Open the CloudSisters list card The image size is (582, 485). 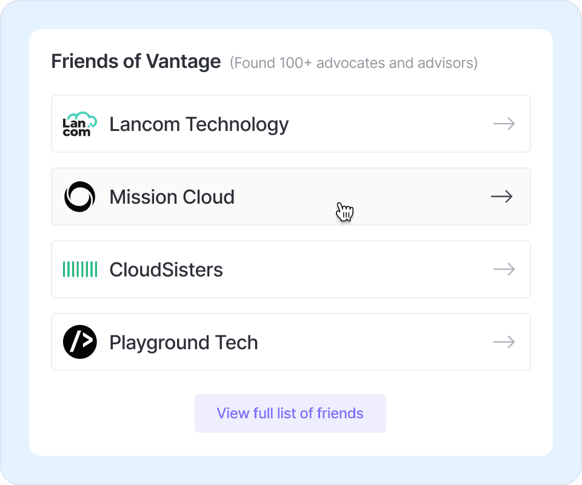click(364, 269)
